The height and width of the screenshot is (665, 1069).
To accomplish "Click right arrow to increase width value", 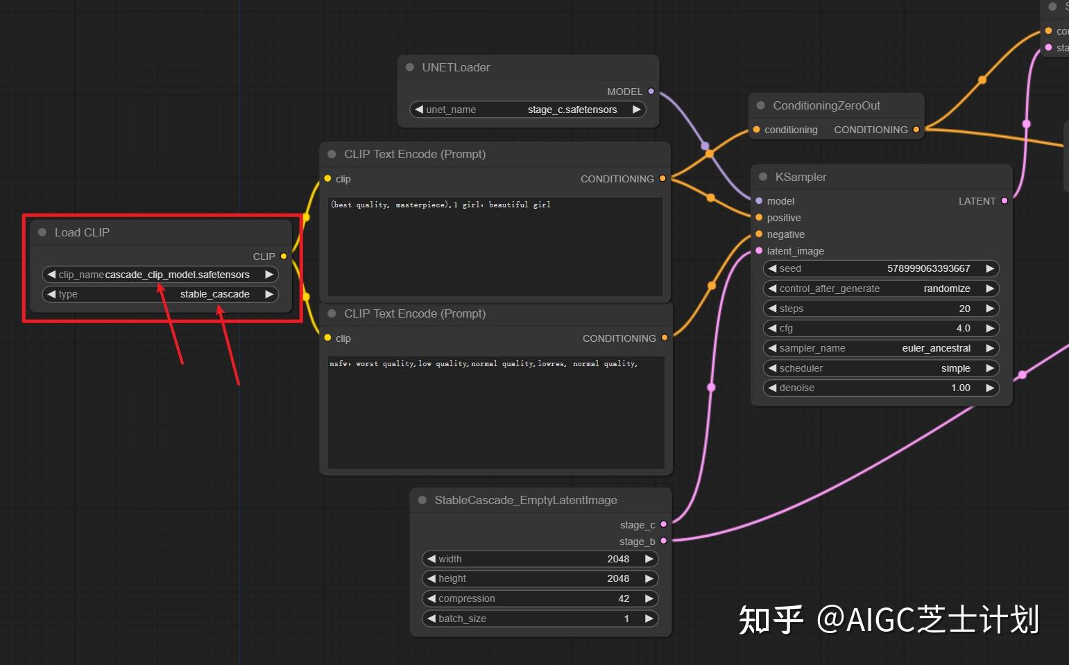I will click(649, 558).
